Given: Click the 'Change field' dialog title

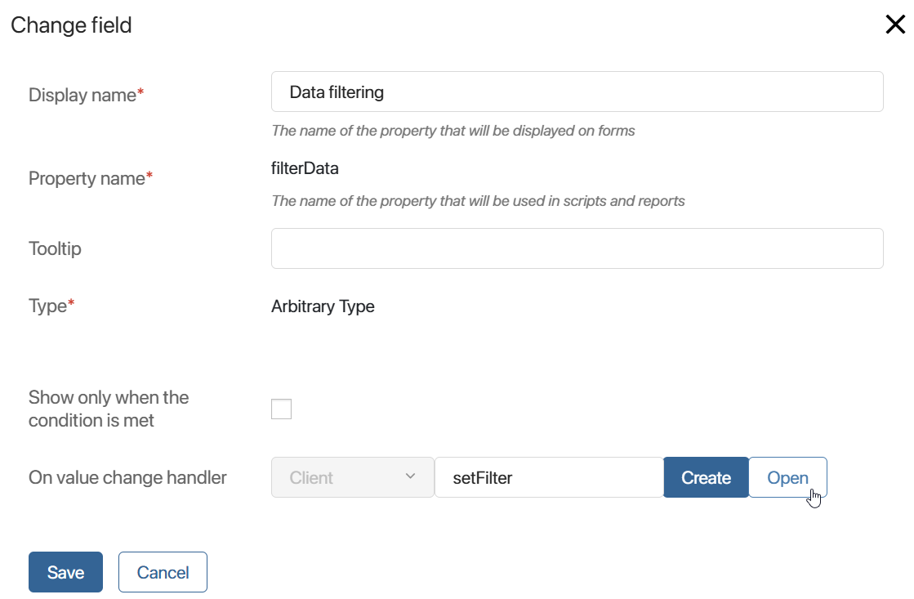Looking at the screenshot, I should (x=71, y=25).
